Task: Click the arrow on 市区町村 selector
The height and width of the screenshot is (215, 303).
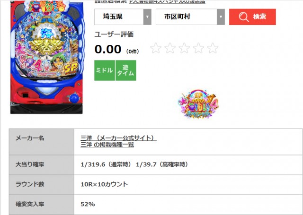Action: (x=221, y=17)
